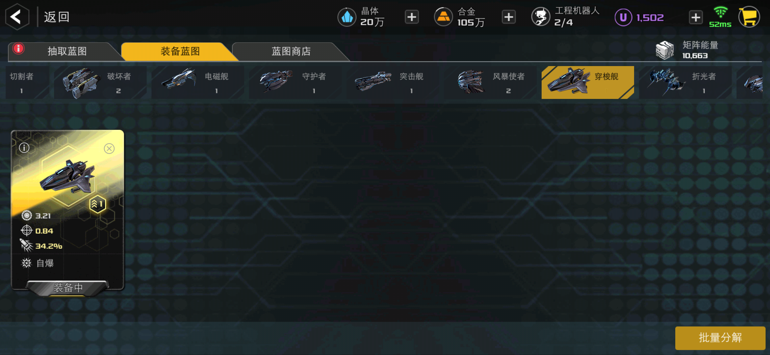Screen dimensions: 770x355
Task: Unequip blueprint with the circled X icon
Action: [109, 149]
